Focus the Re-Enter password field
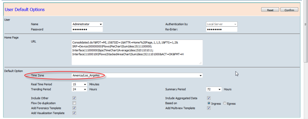 (222, 29)
